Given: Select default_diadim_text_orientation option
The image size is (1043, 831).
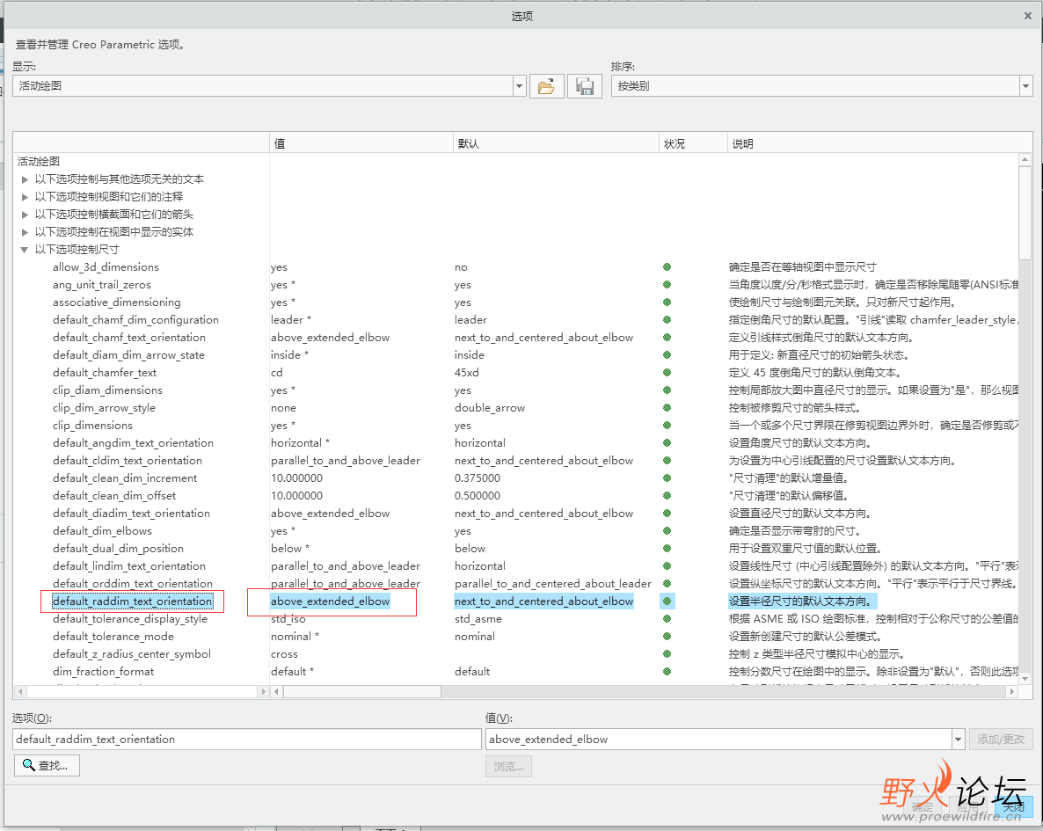Looking at the screenshot, I should [131, 514].
